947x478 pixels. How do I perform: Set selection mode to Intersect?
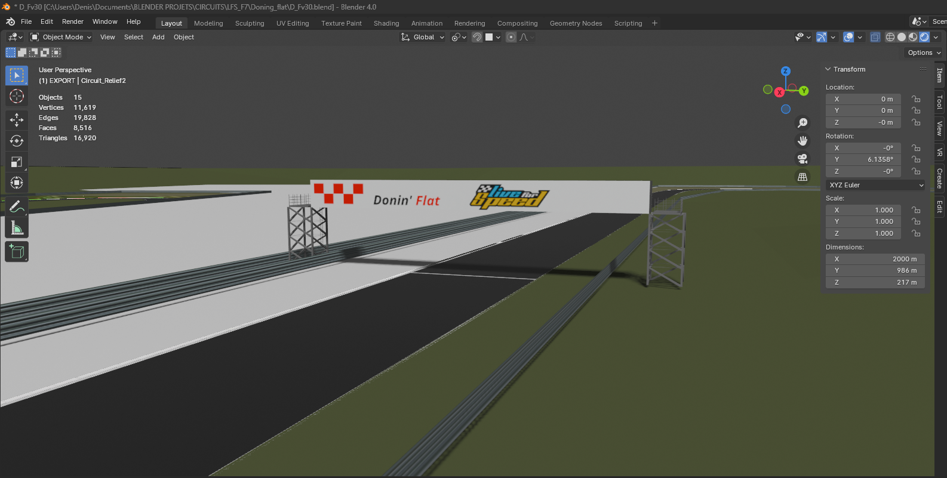point(56,53)
